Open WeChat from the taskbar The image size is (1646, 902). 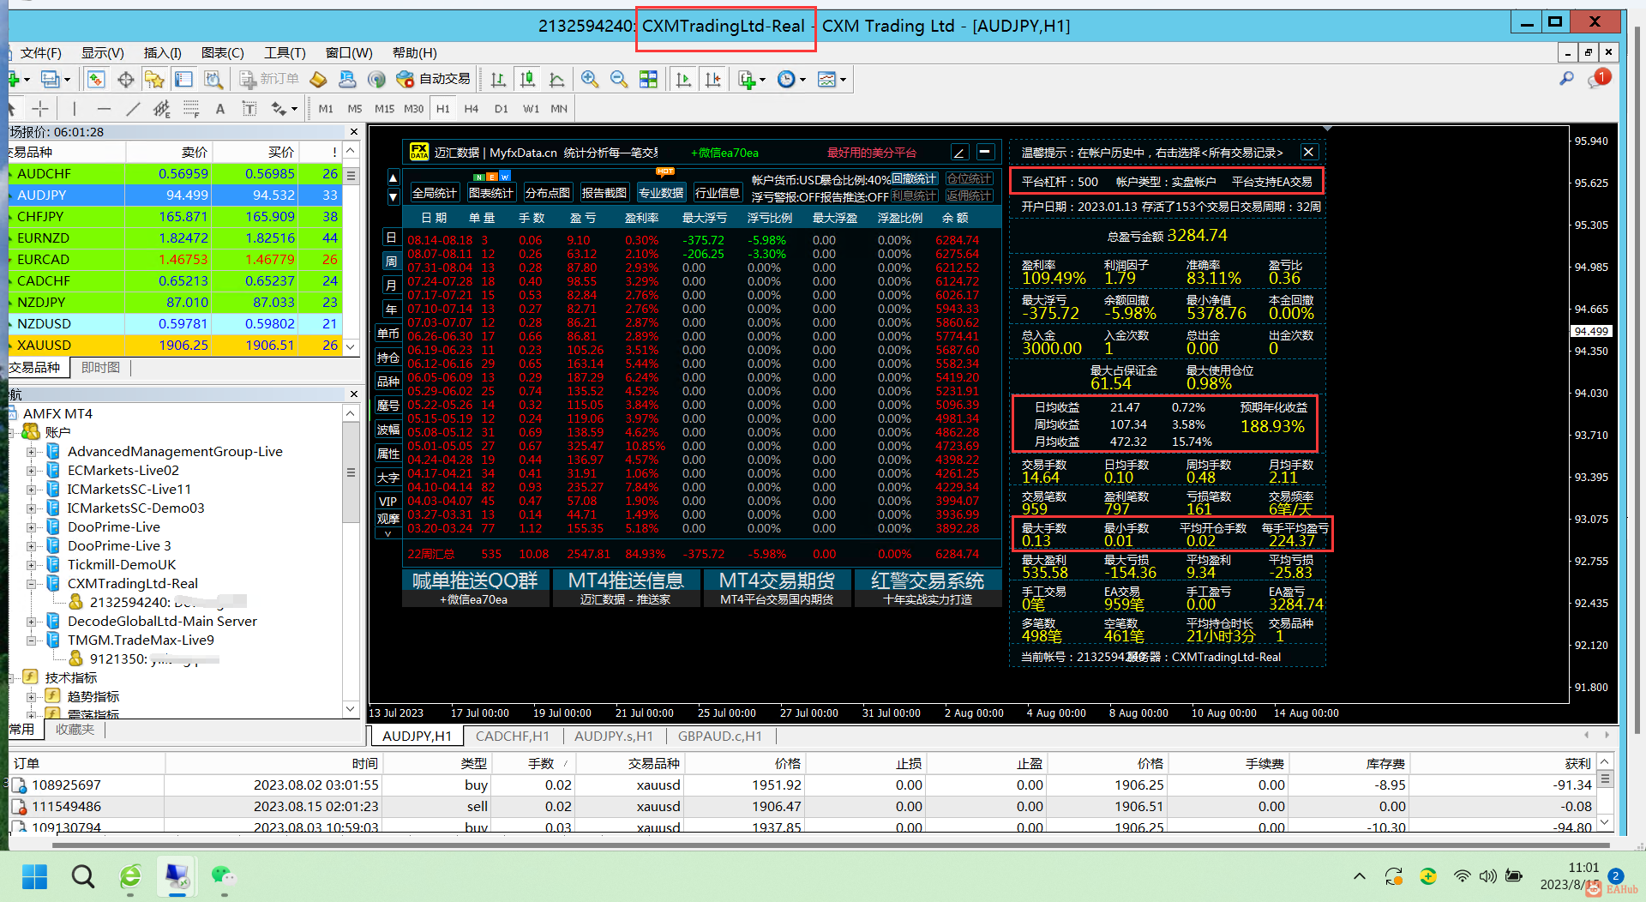[223, 875]
